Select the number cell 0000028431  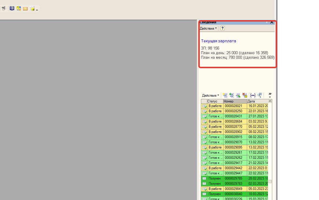[235, 116]
